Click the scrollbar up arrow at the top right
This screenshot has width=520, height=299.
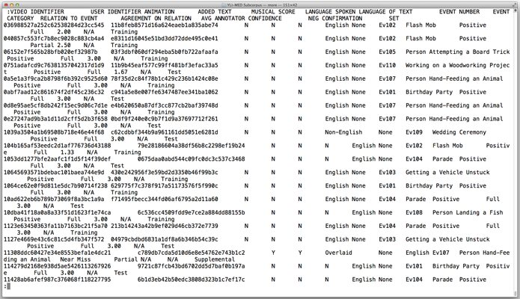point(515,10)
